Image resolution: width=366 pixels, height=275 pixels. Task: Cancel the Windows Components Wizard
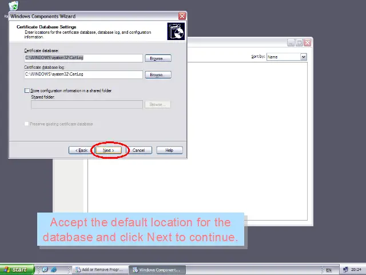point(138,150)
